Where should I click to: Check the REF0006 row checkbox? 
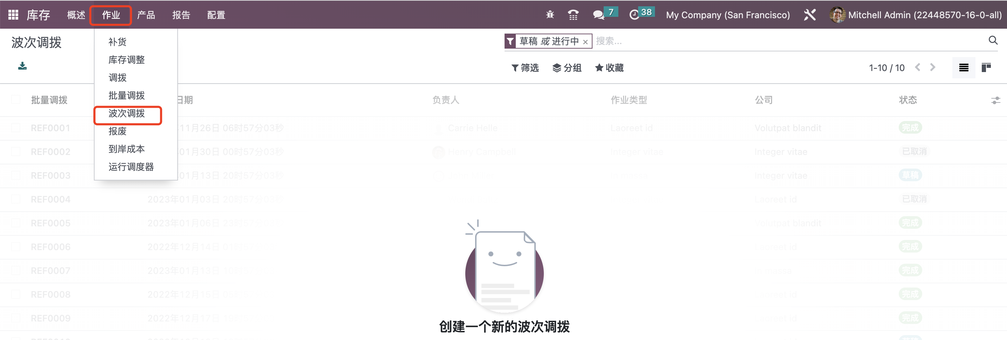click(16, 247)
